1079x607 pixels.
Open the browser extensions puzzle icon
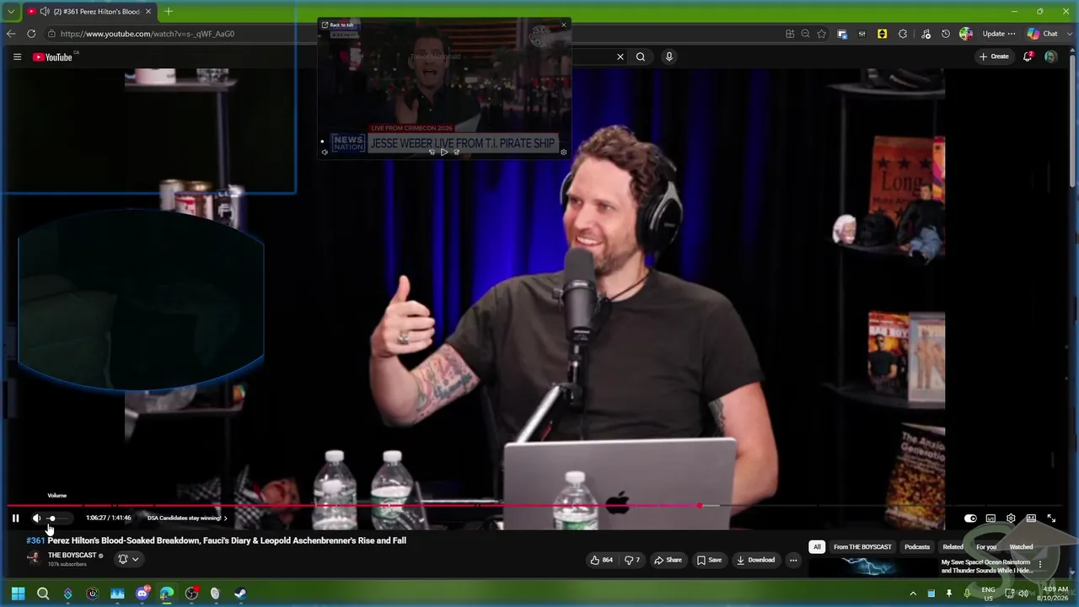903,34
